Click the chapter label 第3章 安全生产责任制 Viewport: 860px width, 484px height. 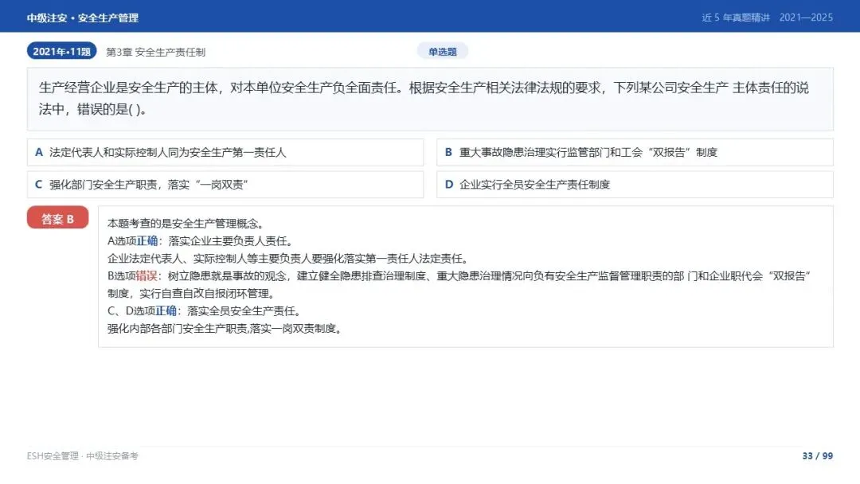tap(156, 52)
